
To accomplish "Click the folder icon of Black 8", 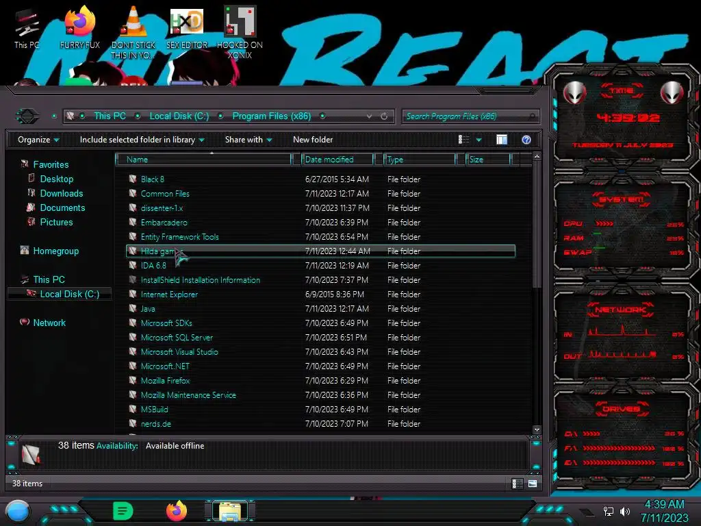I will pos(133,179).
